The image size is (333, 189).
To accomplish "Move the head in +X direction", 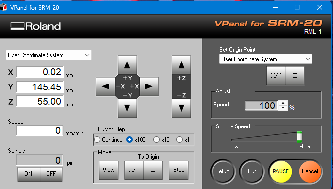I will pos(149,86).
